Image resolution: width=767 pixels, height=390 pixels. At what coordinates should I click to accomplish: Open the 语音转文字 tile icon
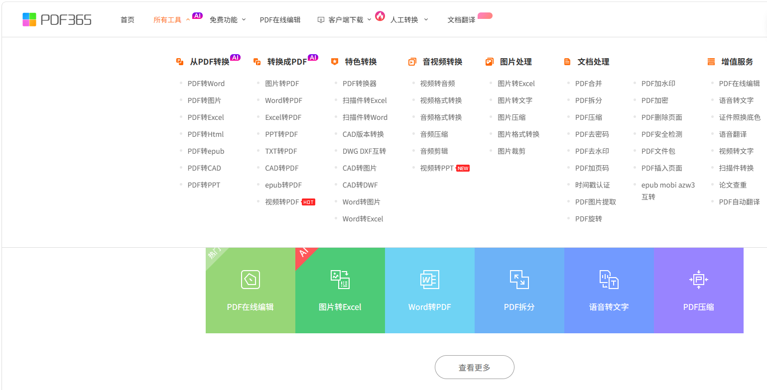tap(609, 280)
